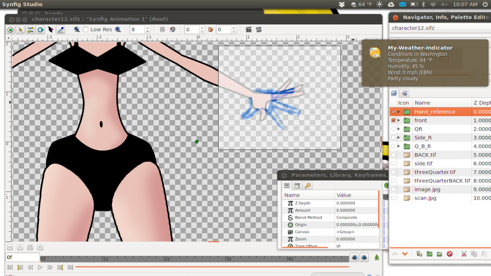Toggle position ducks display in canvas toolbar

[x=11, y=29]
